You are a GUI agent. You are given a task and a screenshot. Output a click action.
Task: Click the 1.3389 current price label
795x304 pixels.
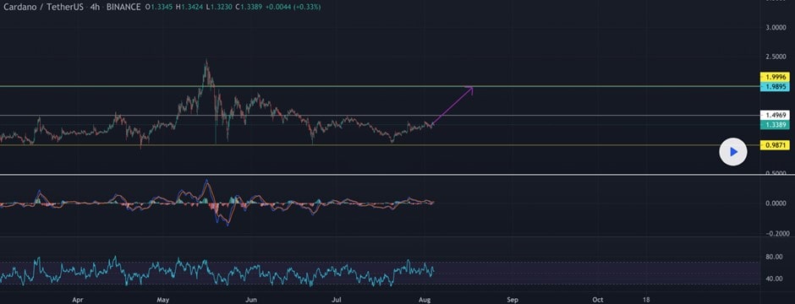pyautogui.click(x=775, y=124)
